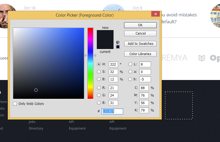Click the Oct 8 date text
Image resolution: width=220 pixels, height=142 pixels.
point(137,8)
